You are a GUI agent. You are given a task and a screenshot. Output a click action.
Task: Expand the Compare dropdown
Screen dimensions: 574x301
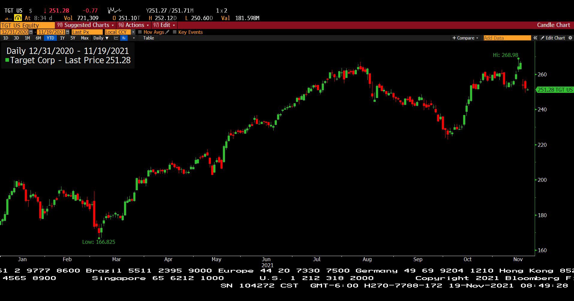click(465, 38)
